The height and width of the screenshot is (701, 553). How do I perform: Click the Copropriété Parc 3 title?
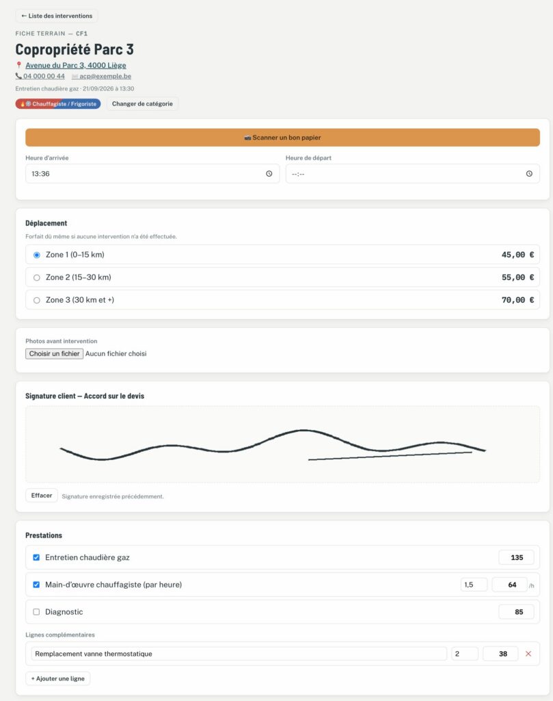[75, 49]
